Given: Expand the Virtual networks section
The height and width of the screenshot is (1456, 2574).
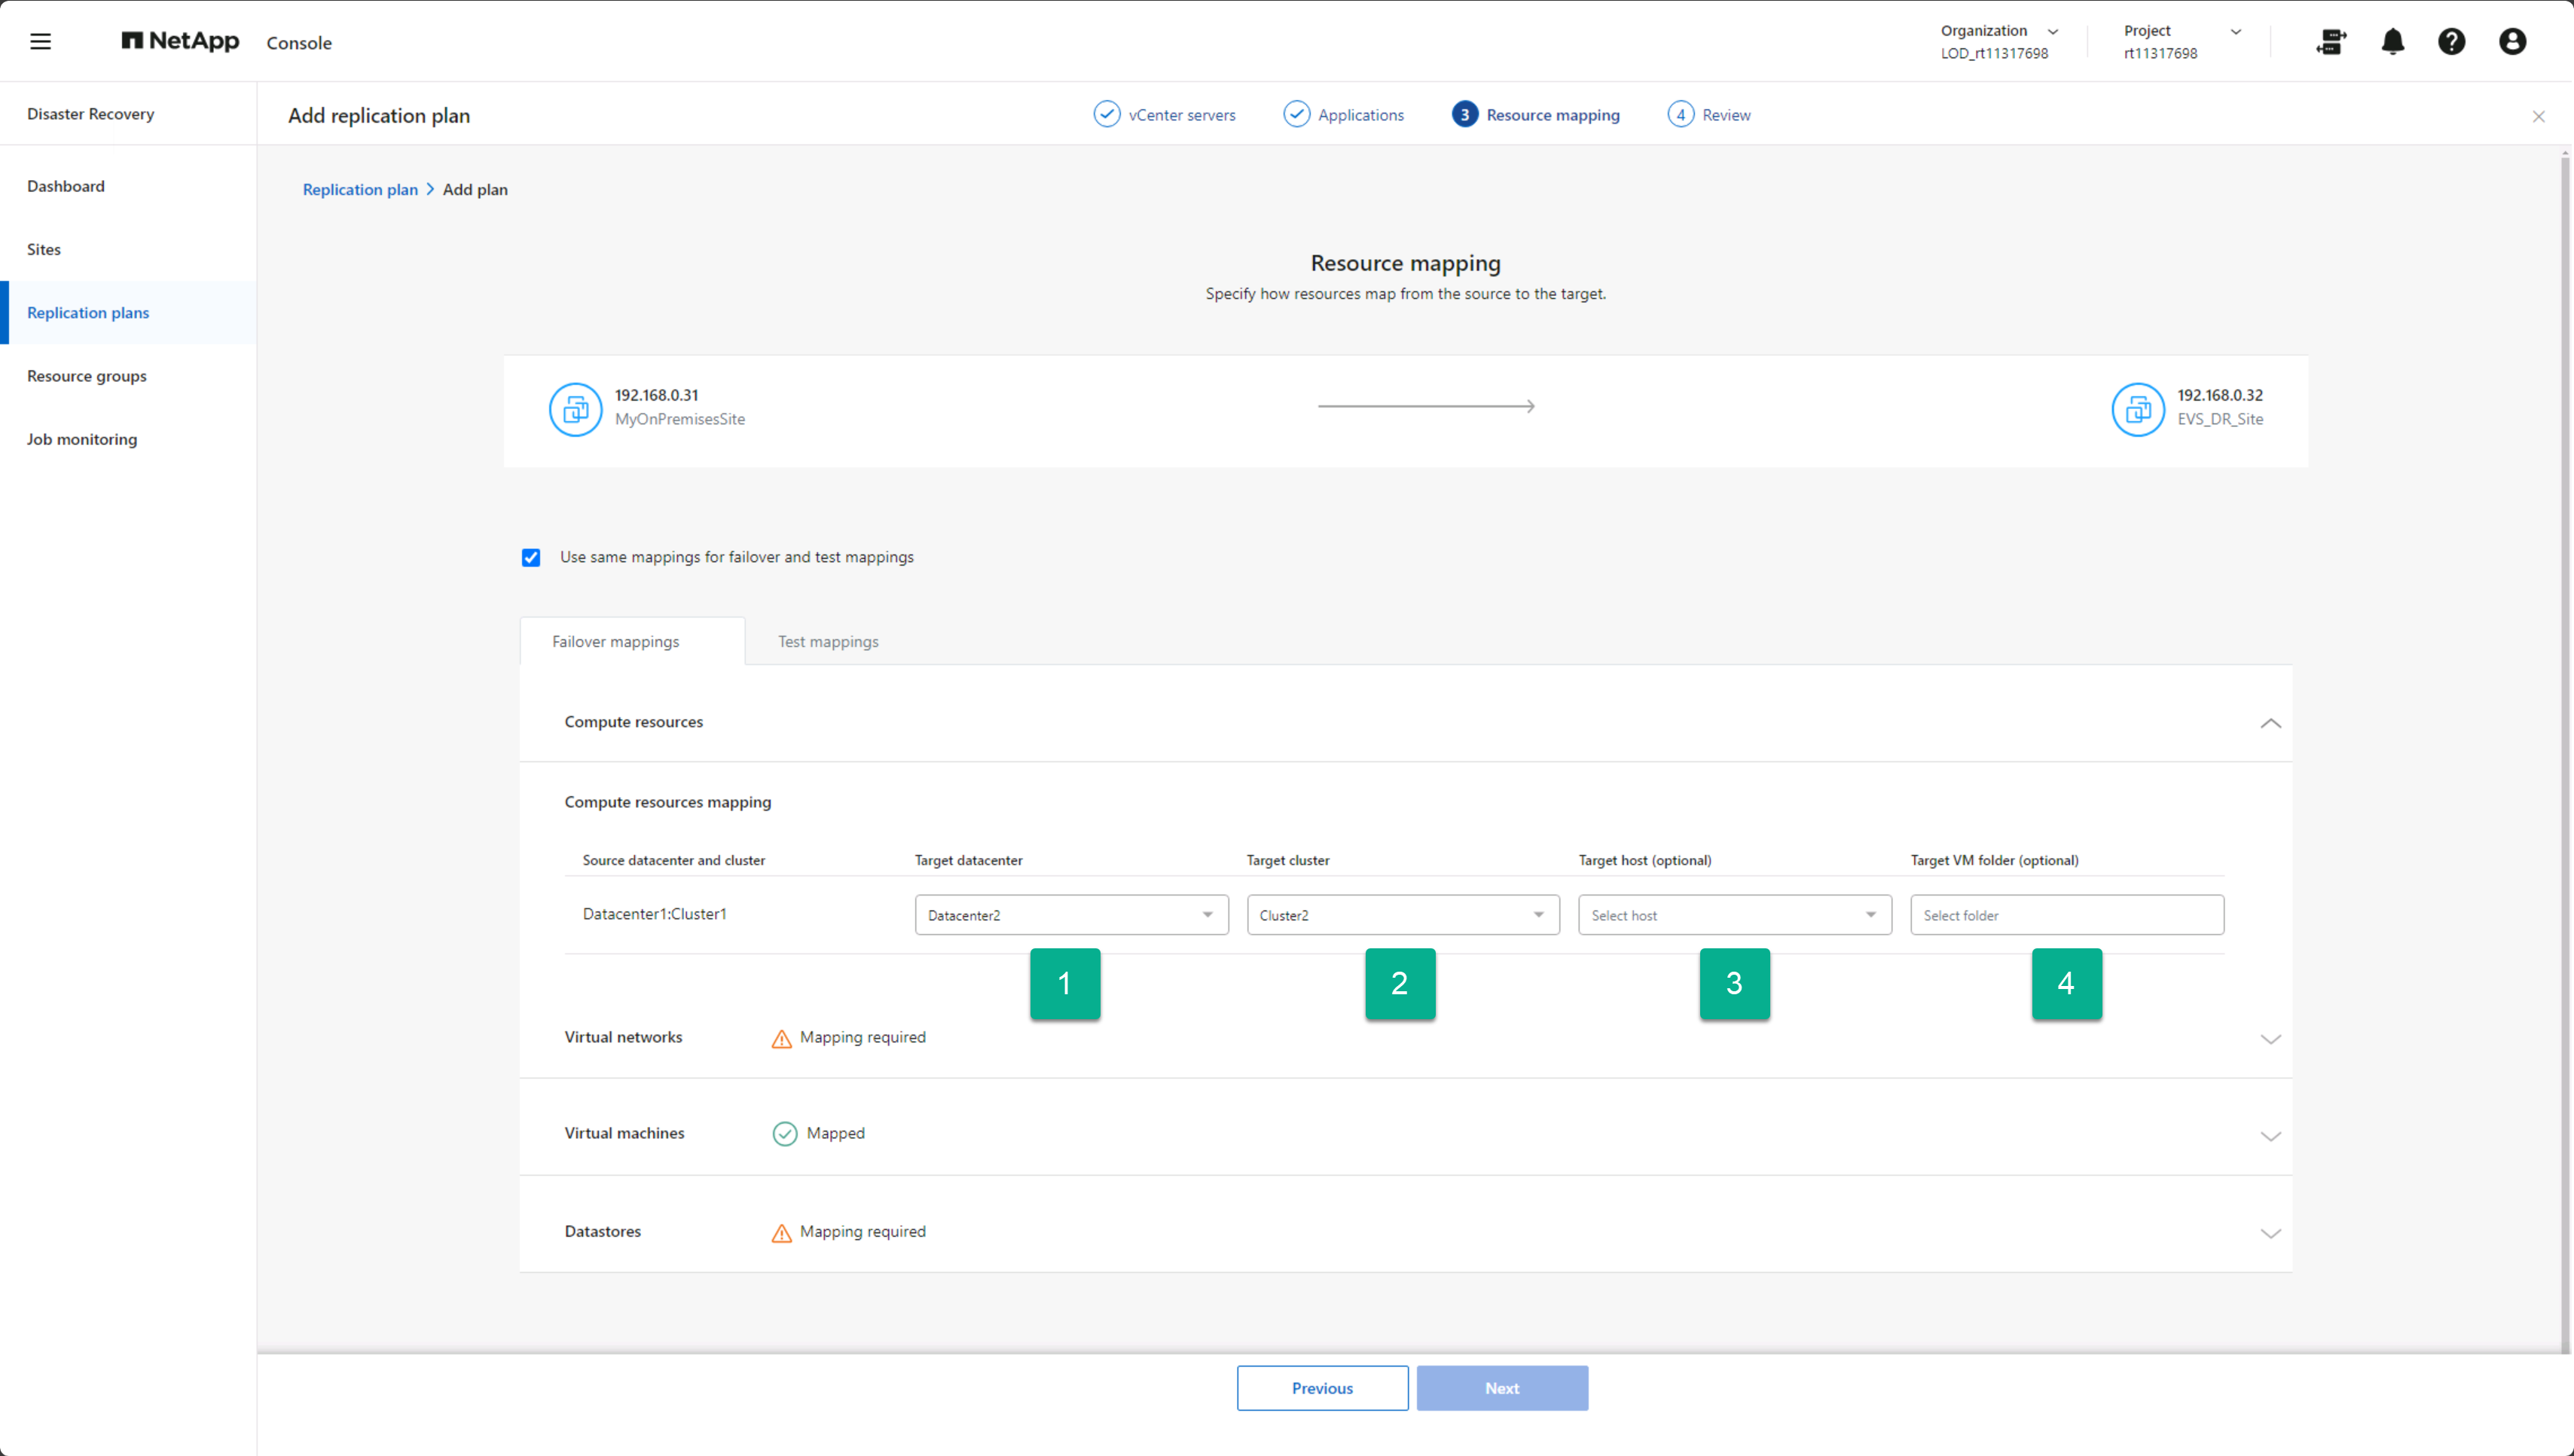Looking at the screenshot, I should (x=2270, y=1039).
